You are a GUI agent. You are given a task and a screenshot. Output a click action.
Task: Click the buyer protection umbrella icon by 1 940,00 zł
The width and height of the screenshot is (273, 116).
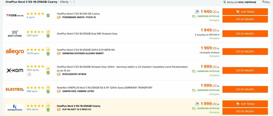[x=197, y=12]
